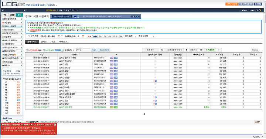Screen dimensions: 266x139
Task: Switch to the PC tab
Action: tap(5, 15)
